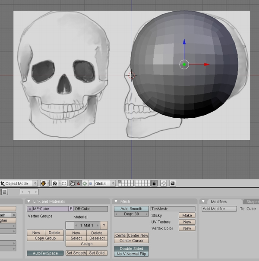Click the pivot point selector icon
Screen dimensions: 259x261
coord(55,183)
